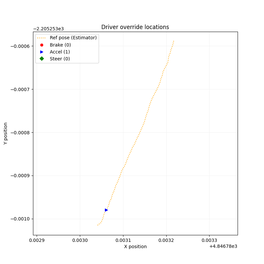Click the 'Driver override locations' title
The width and height of the screenshot is (264, 264).
click(135, 27)
